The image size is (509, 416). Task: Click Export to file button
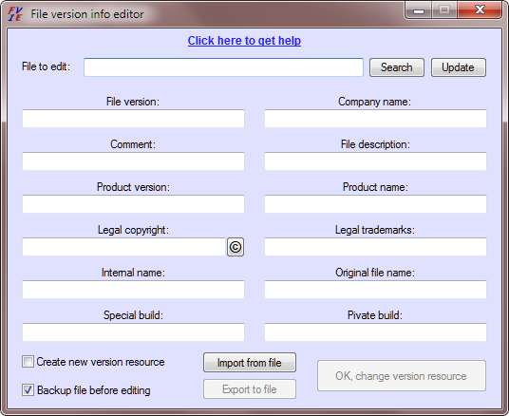point(250,389)
